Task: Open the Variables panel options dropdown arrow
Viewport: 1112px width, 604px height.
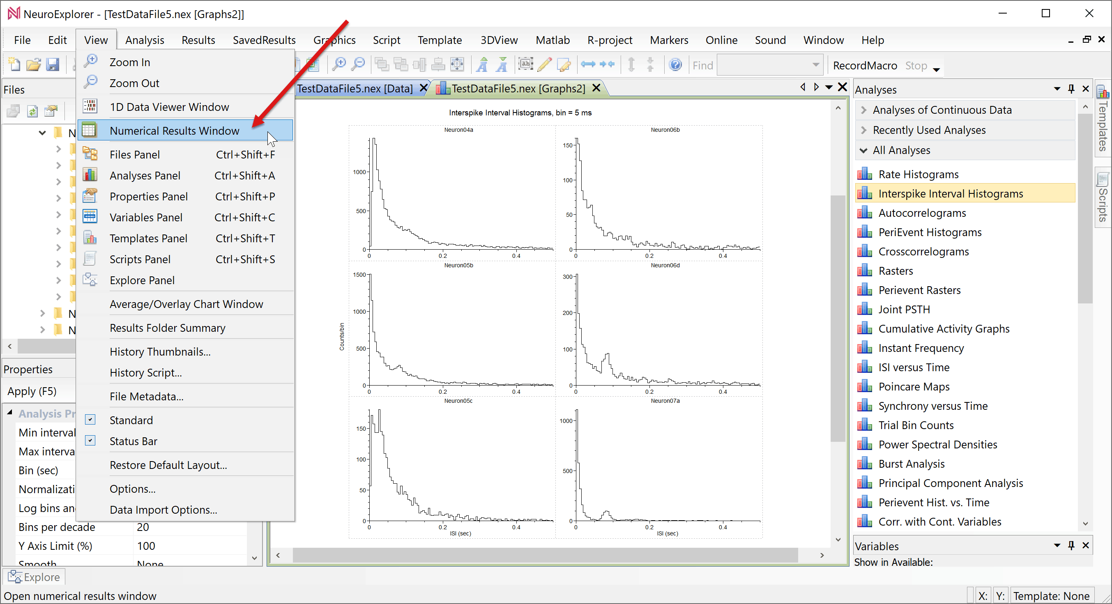Action: click(x=1057, y=546)
